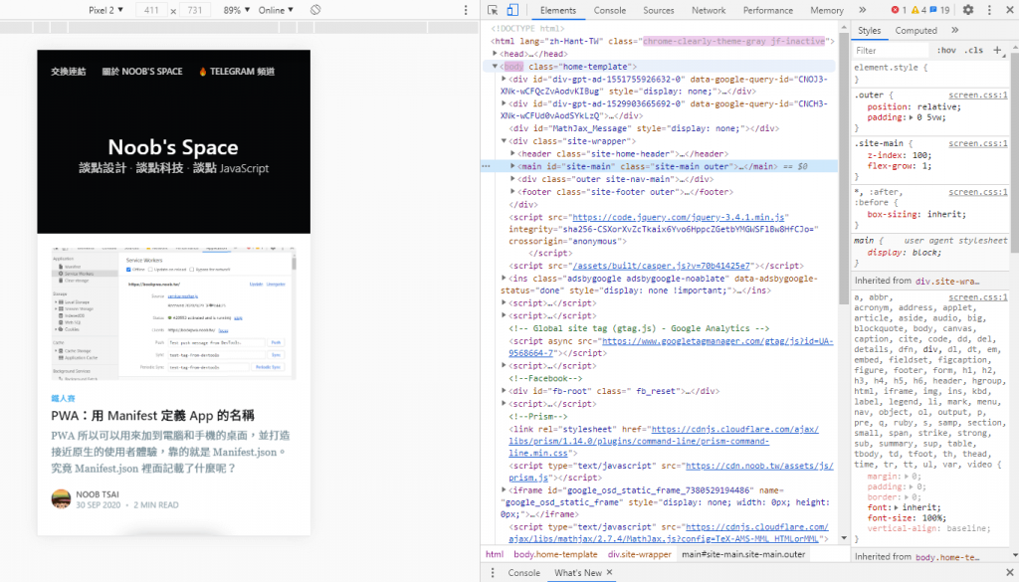The image size is (1019, 582).
Task: Open DevTools settings gear
Action: tap(968, 10)
